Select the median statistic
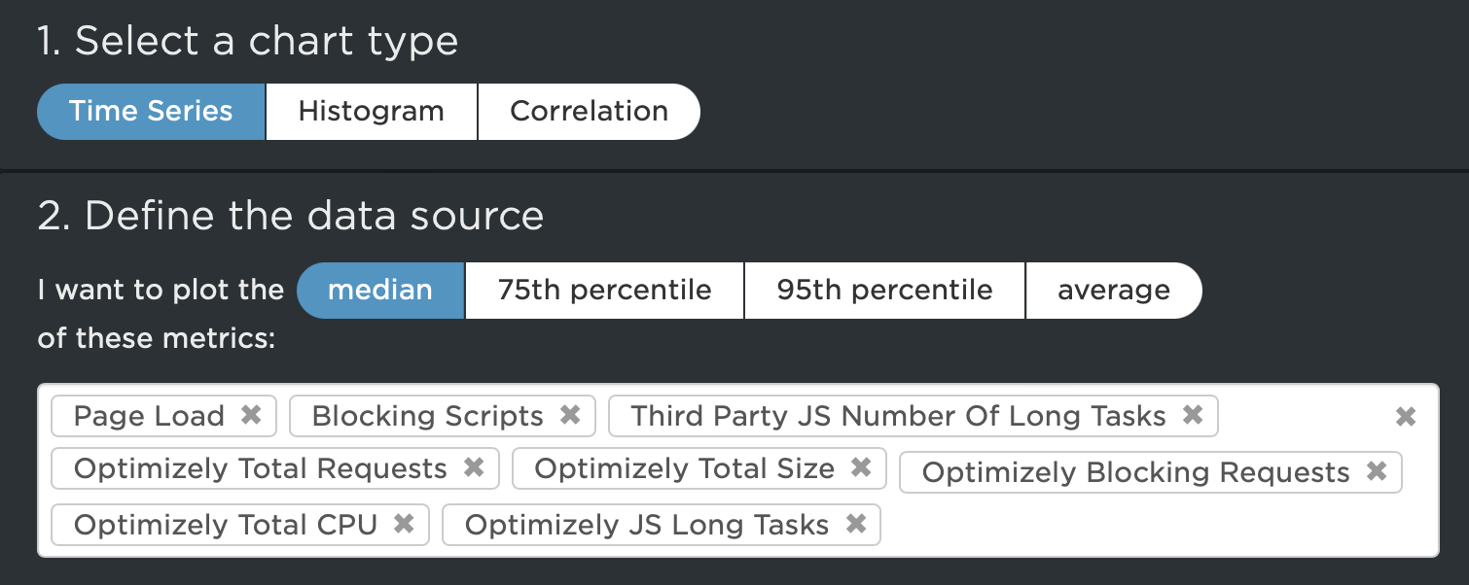The width and height of the screenshot is (1469, 585). click(380, 290)
